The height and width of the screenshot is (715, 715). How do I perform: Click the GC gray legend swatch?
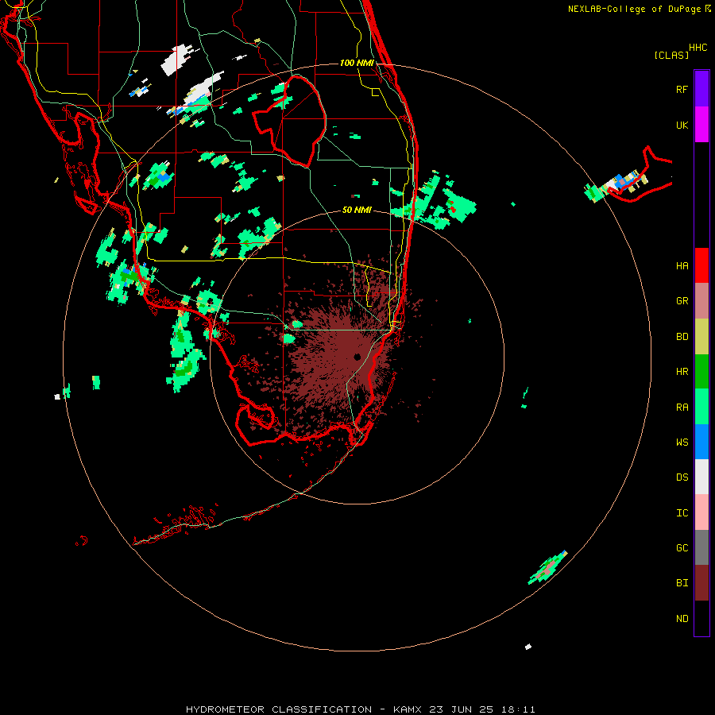coord(701,547)
